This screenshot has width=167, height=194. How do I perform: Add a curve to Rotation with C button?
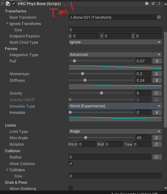(157, 144)
